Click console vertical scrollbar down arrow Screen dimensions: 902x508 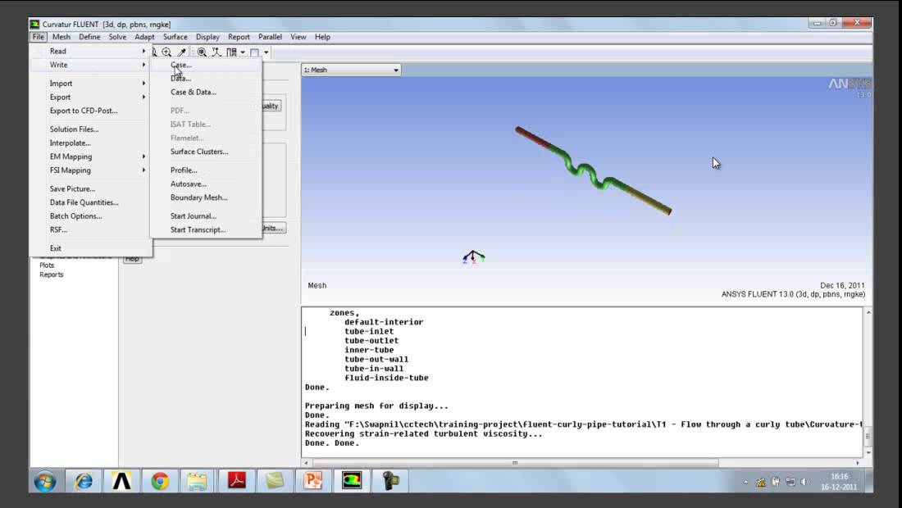pyautogui.click(x=868, y=453)
